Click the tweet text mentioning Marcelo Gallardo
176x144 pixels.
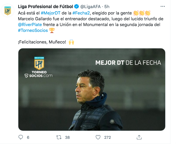[91, 19]
